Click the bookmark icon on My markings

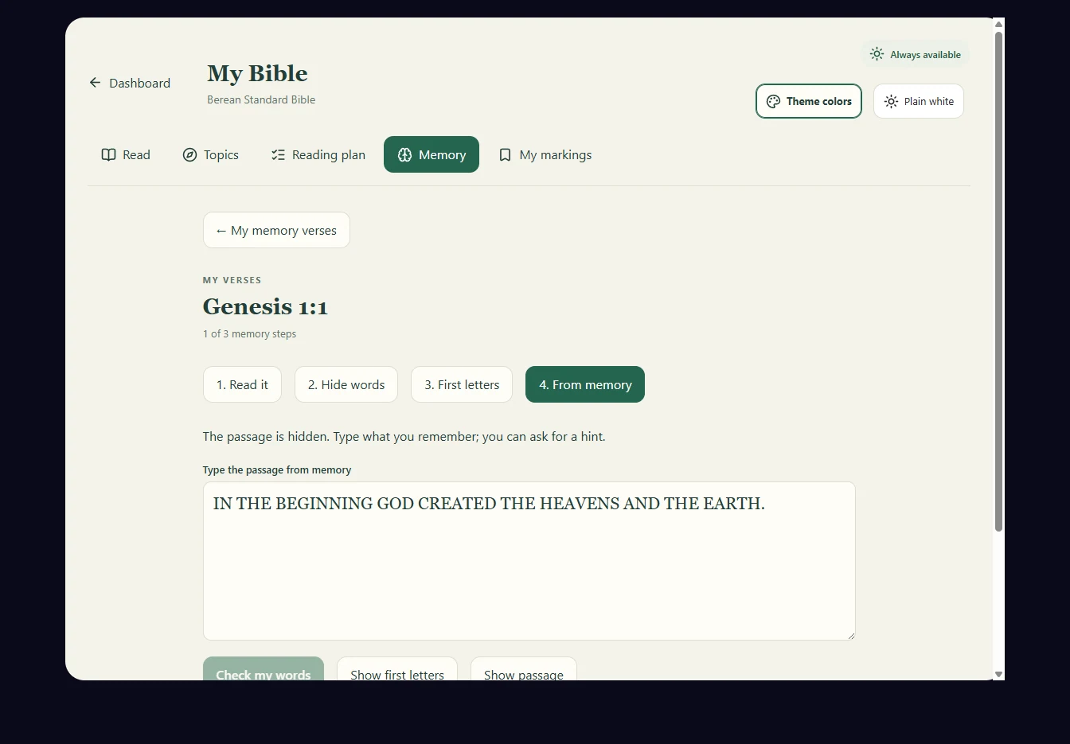click(505, 154)
